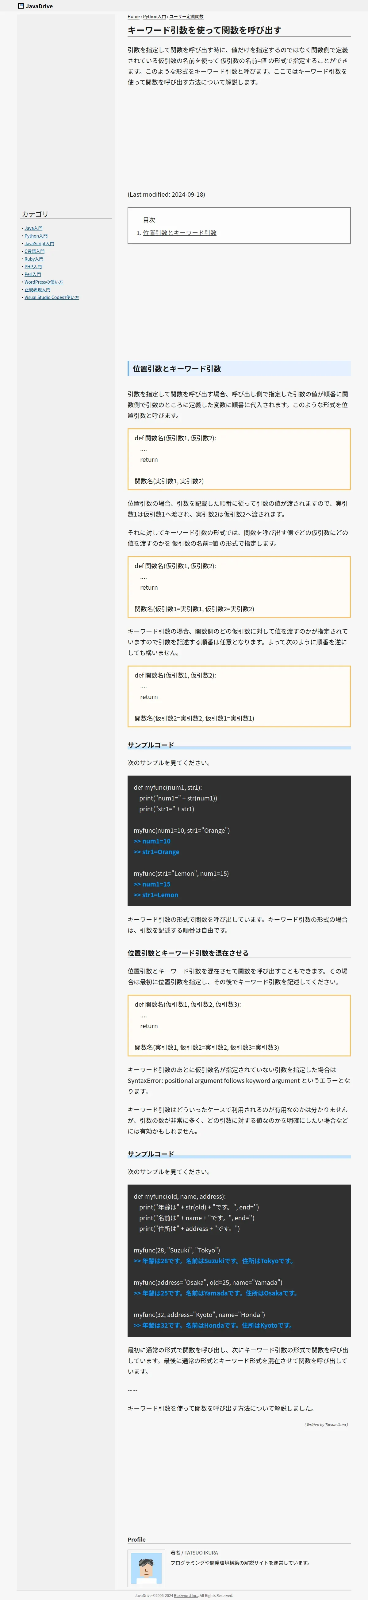Click output line 年齢は25です。名前はYamadaです

pos(216,1293)
